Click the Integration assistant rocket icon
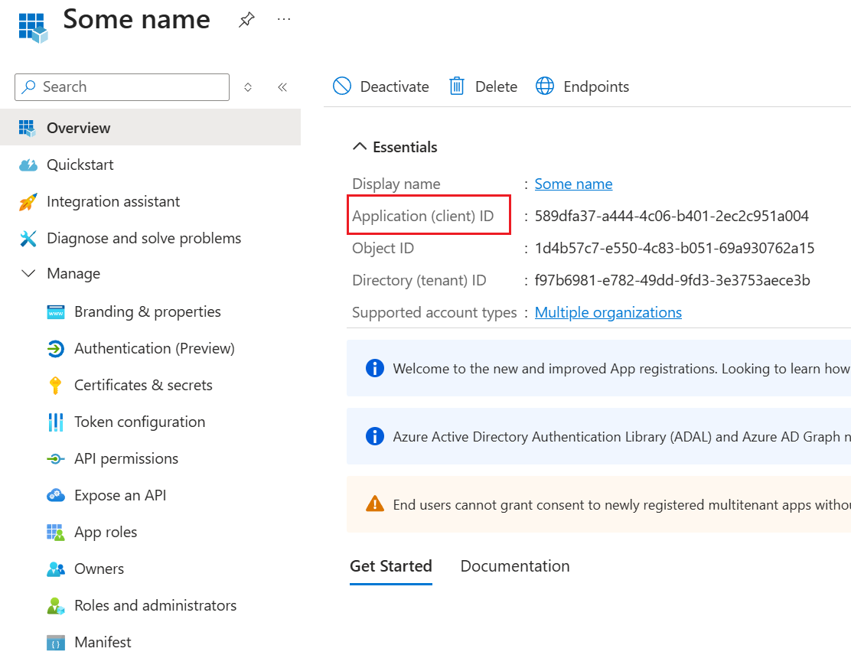The width and height of the screenshot is (851, 668). click(x=28, y=202)
